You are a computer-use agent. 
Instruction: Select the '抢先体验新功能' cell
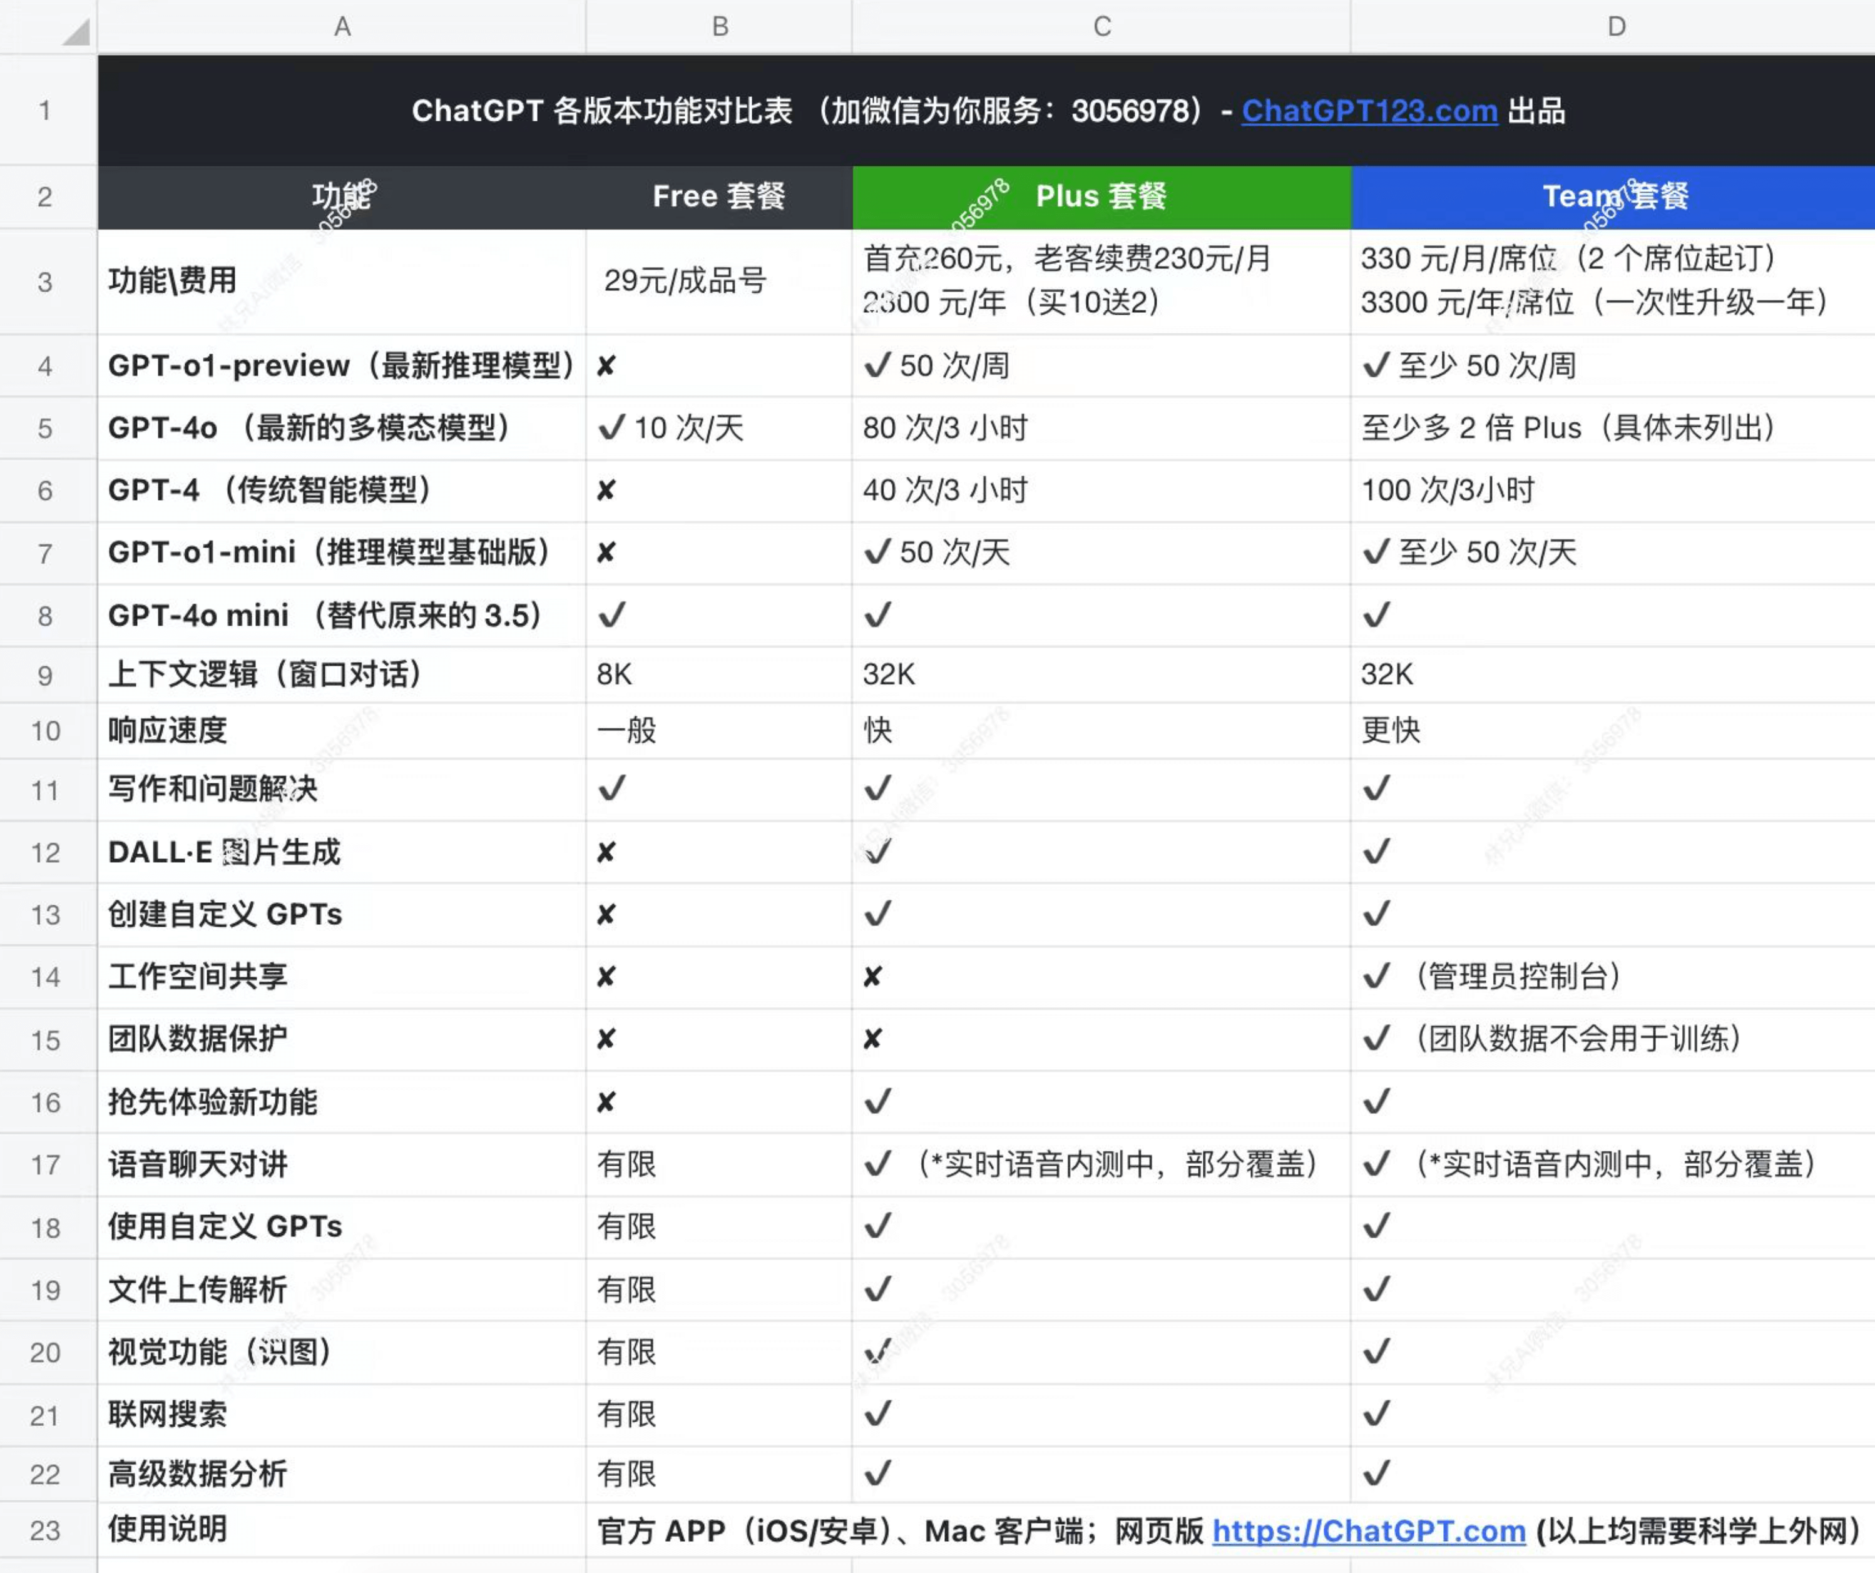pos(342,1102)
